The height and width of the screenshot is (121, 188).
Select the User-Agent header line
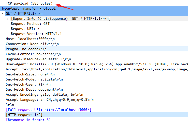[76, 64]
